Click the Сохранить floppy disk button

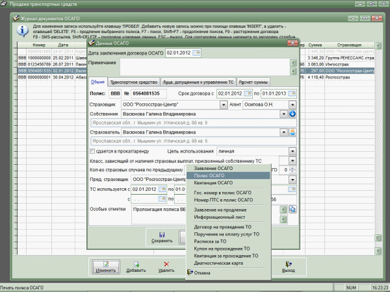[x=162, y=237]
